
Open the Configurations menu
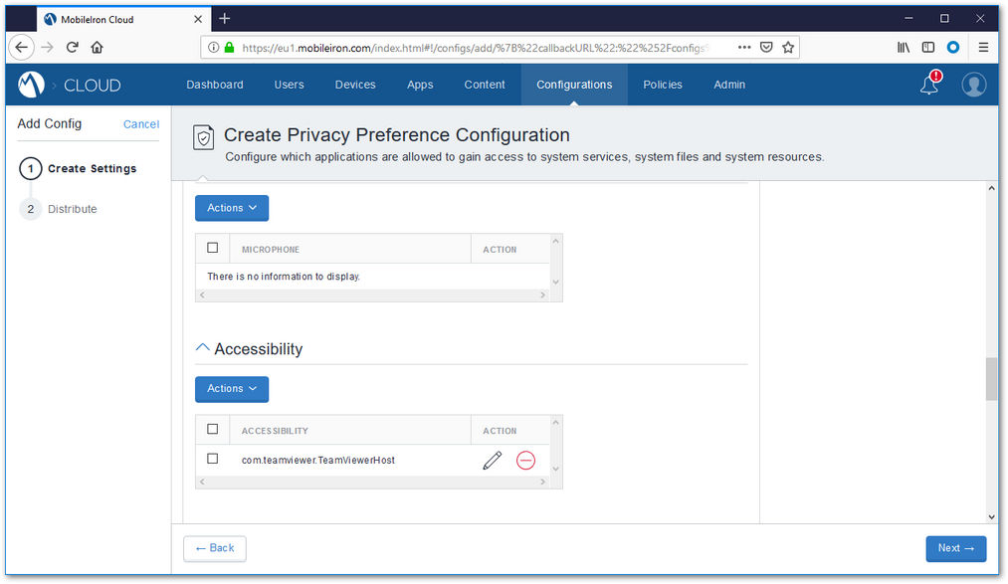coord(574,85)
